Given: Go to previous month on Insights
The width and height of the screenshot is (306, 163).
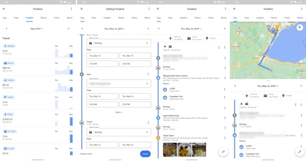Looking at the screenshot, I should point(7,28).
